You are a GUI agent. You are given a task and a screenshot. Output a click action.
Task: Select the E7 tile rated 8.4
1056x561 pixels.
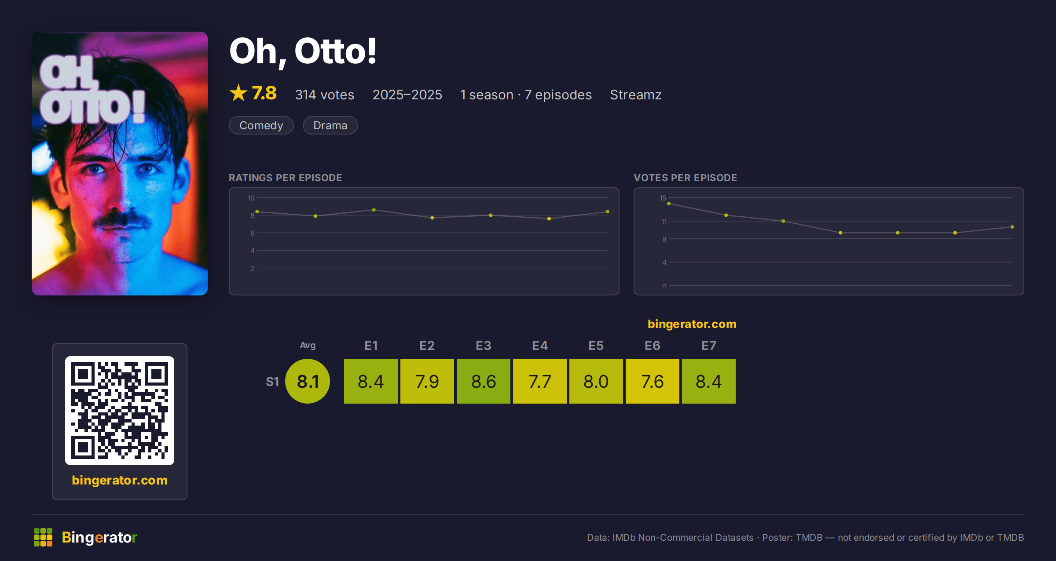click(709, 381)
